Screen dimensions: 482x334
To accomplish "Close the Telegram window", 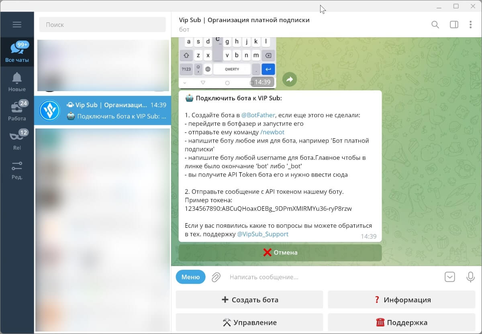I will pos(473,6).
